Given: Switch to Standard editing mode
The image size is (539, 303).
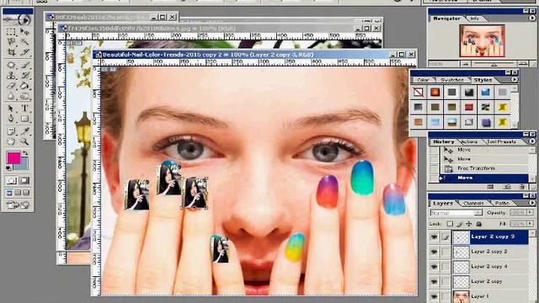Looking at the screenshot, I should tap(11, 180).
